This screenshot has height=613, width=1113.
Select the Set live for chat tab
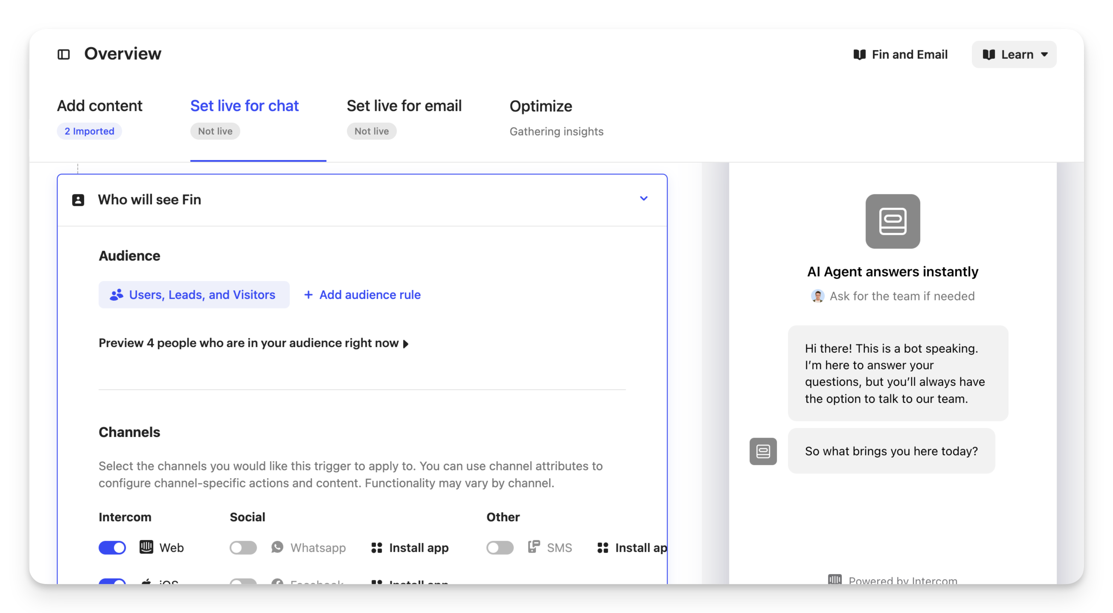click(x=244, y=106)
